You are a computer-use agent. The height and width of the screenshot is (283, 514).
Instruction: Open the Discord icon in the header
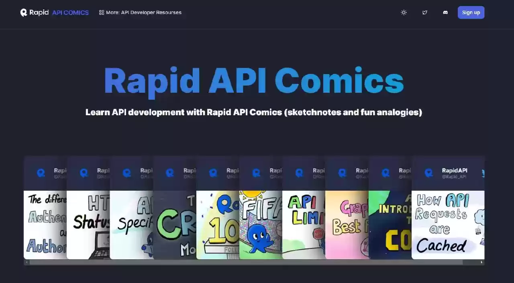(x=445, y=12)
